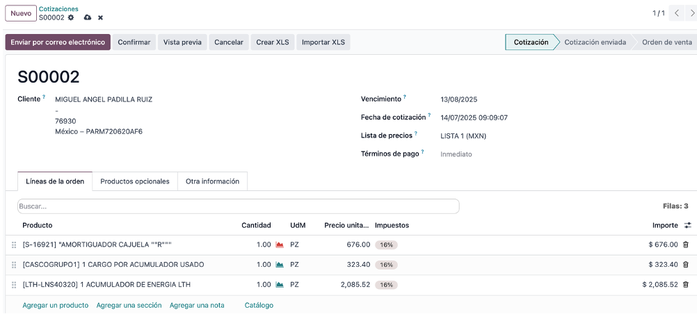Click Agregar una sección link
Viewport: 697px width, 314px height.
point(129,305)
